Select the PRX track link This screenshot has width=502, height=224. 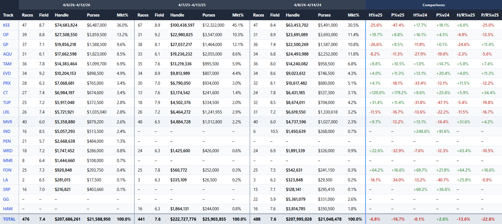click(7, 83)
